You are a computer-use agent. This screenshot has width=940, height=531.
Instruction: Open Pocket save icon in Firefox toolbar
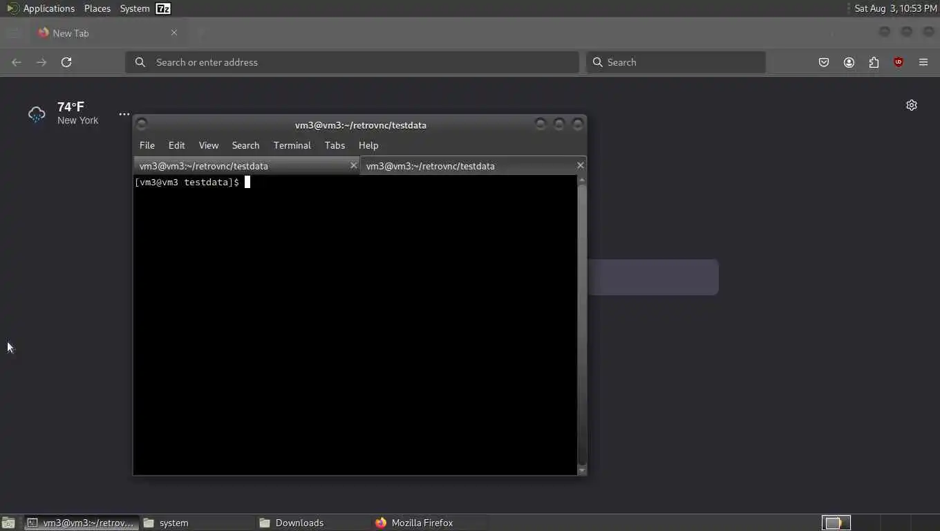[824, 62]
